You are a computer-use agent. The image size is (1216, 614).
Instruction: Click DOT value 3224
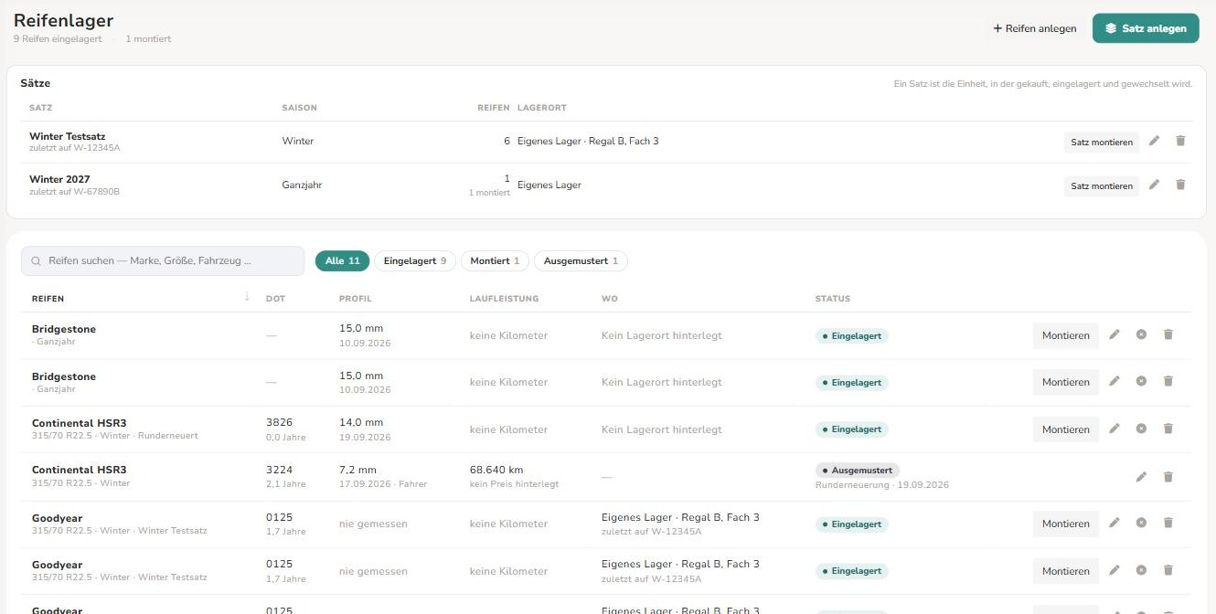tap(279, 470)
